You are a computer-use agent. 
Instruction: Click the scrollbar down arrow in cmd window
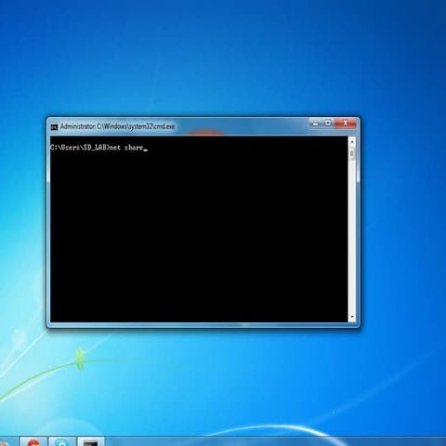(352, 317)
